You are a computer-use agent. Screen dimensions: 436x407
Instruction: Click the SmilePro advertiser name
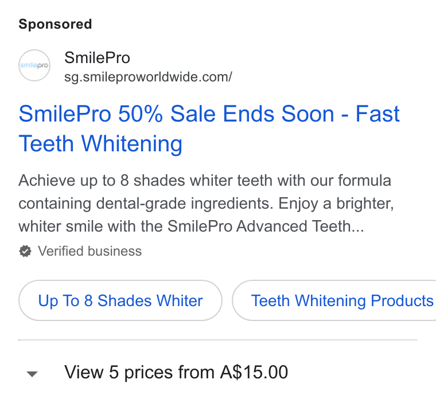click(x=97, y=58)
